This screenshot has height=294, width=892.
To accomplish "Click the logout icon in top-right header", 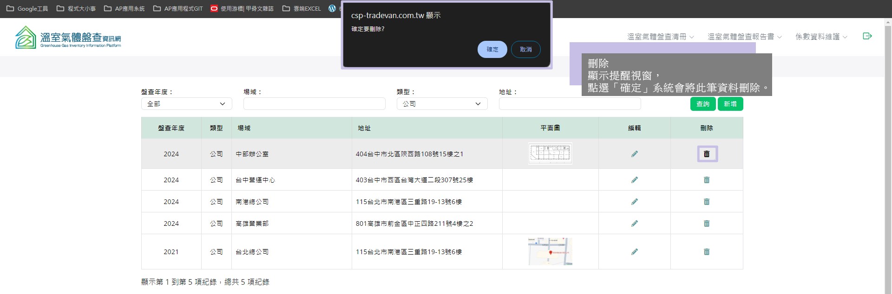I will click(x=867, y=36).
